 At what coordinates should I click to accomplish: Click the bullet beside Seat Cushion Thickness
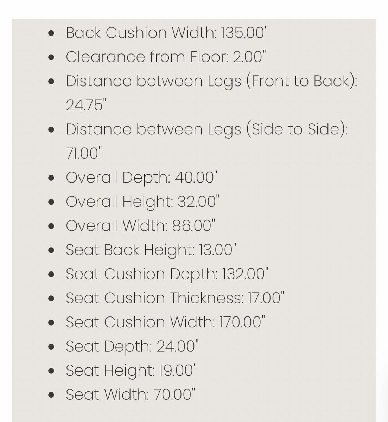(51, 299)
